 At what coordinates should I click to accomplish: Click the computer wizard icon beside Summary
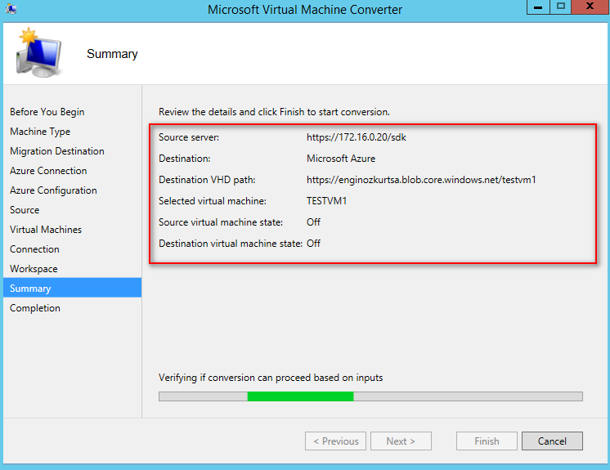tap(38, 52)
